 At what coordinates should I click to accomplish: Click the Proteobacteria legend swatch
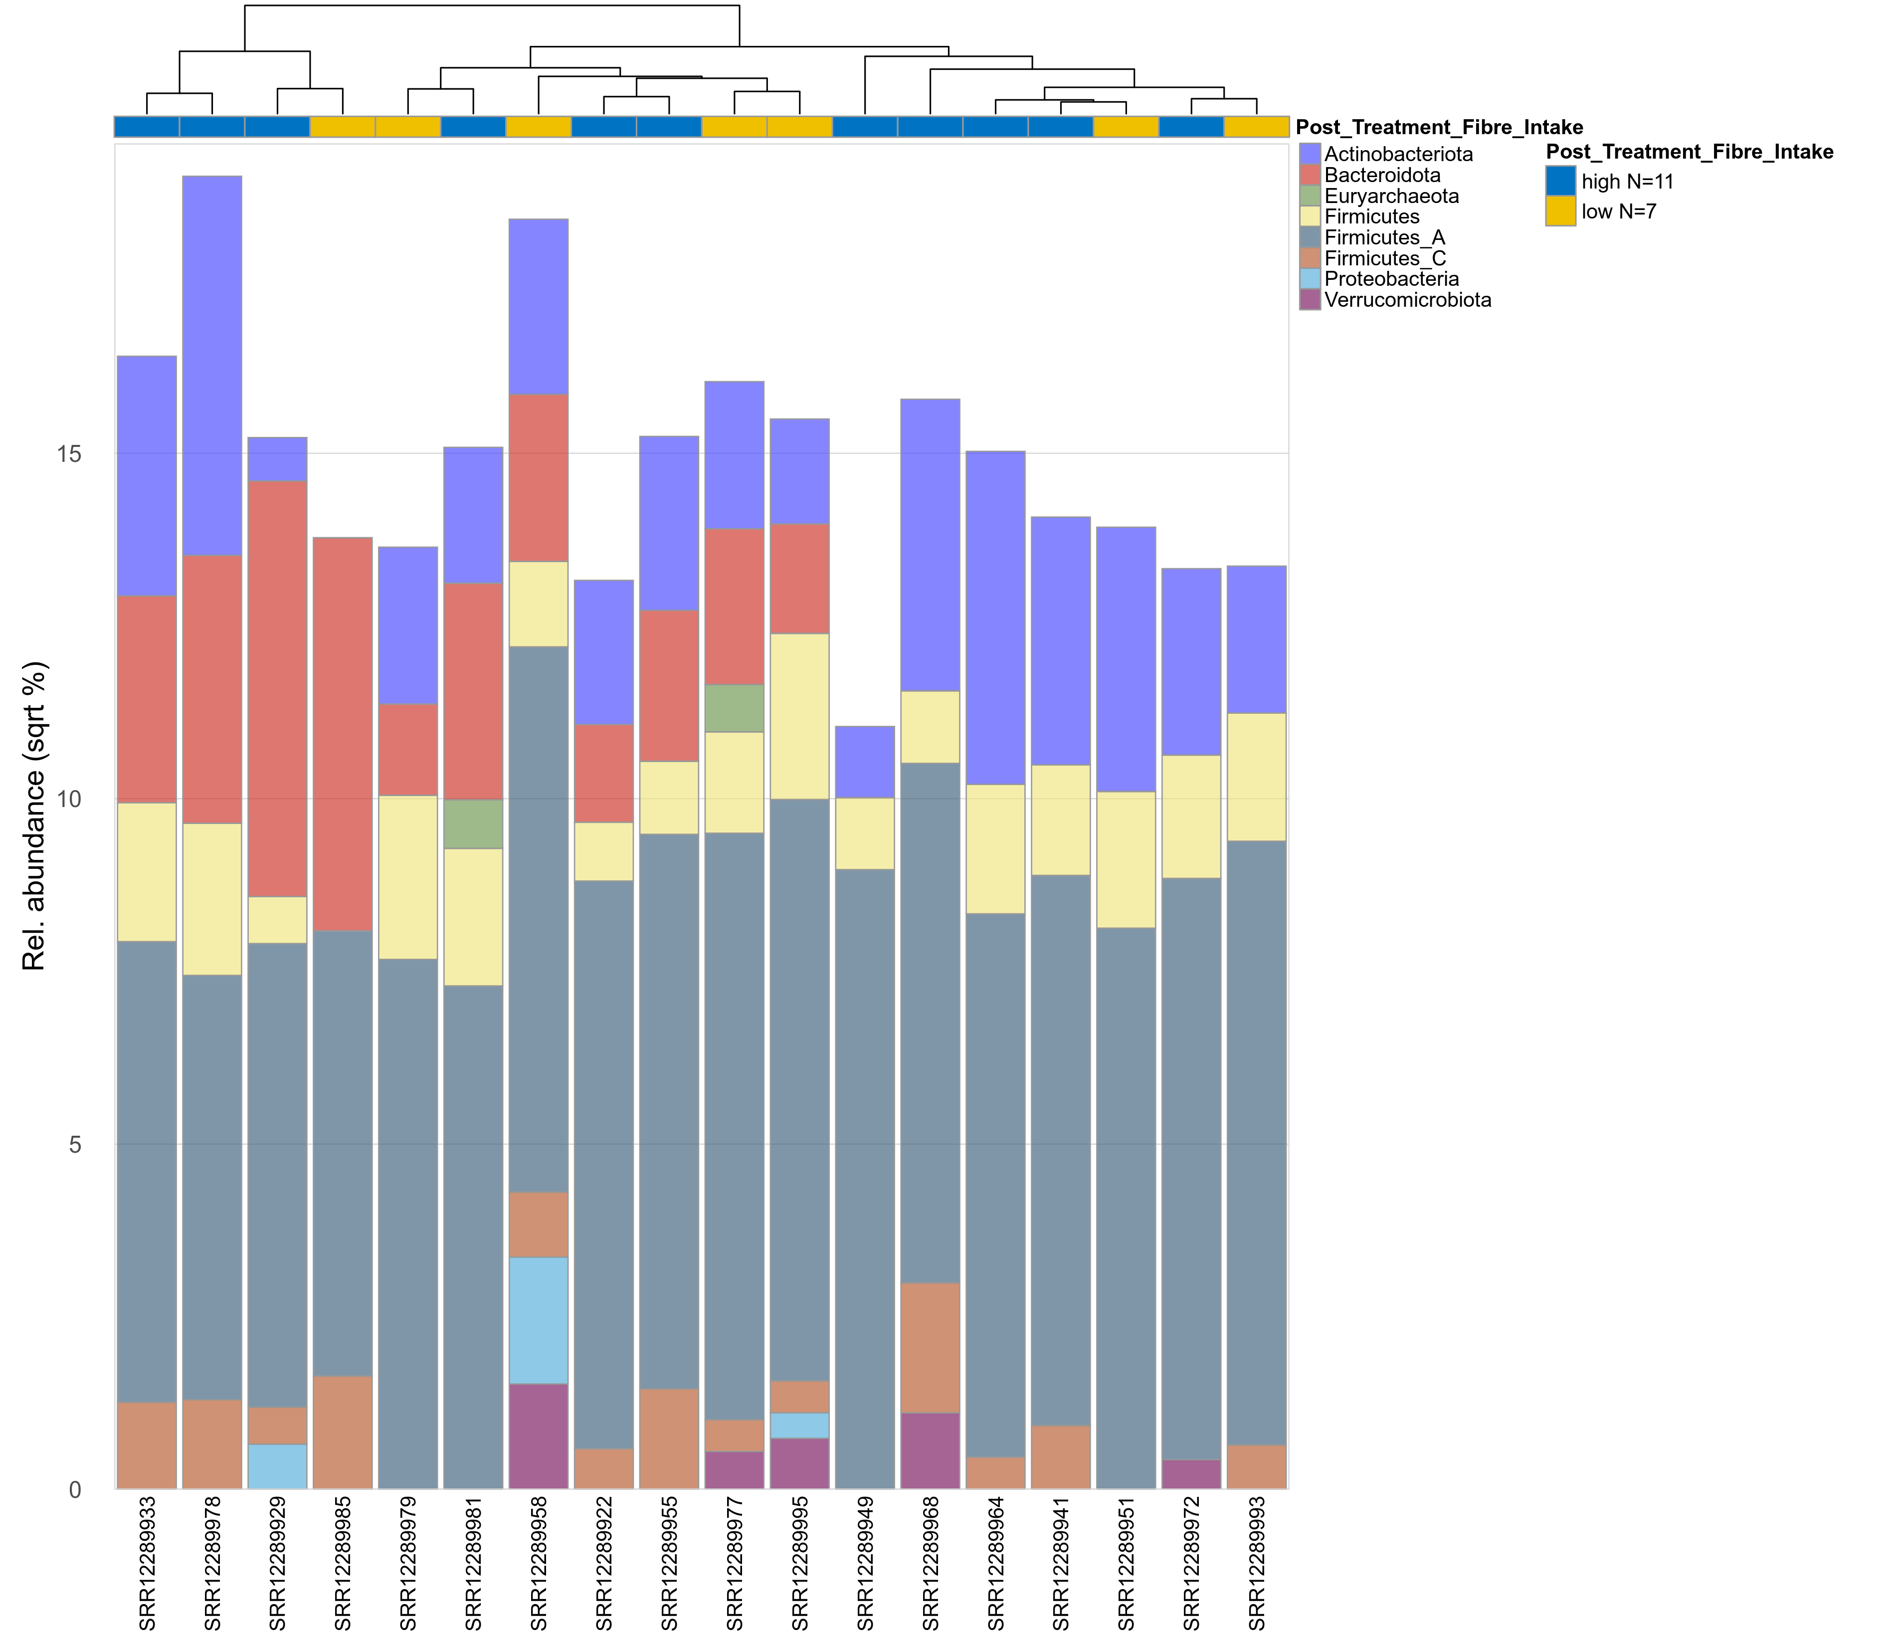click(1310, 279)
